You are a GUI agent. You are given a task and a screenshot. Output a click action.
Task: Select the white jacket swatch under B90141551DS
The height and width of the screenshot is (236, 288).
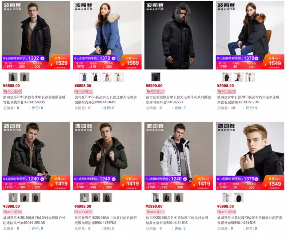point(13,197)
